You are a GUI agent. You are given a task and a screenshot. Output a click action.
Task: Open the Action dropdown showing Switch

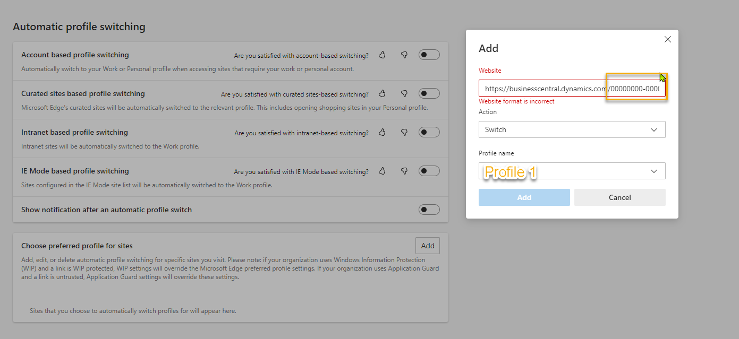pyautogui.click(x=572, y=129)
